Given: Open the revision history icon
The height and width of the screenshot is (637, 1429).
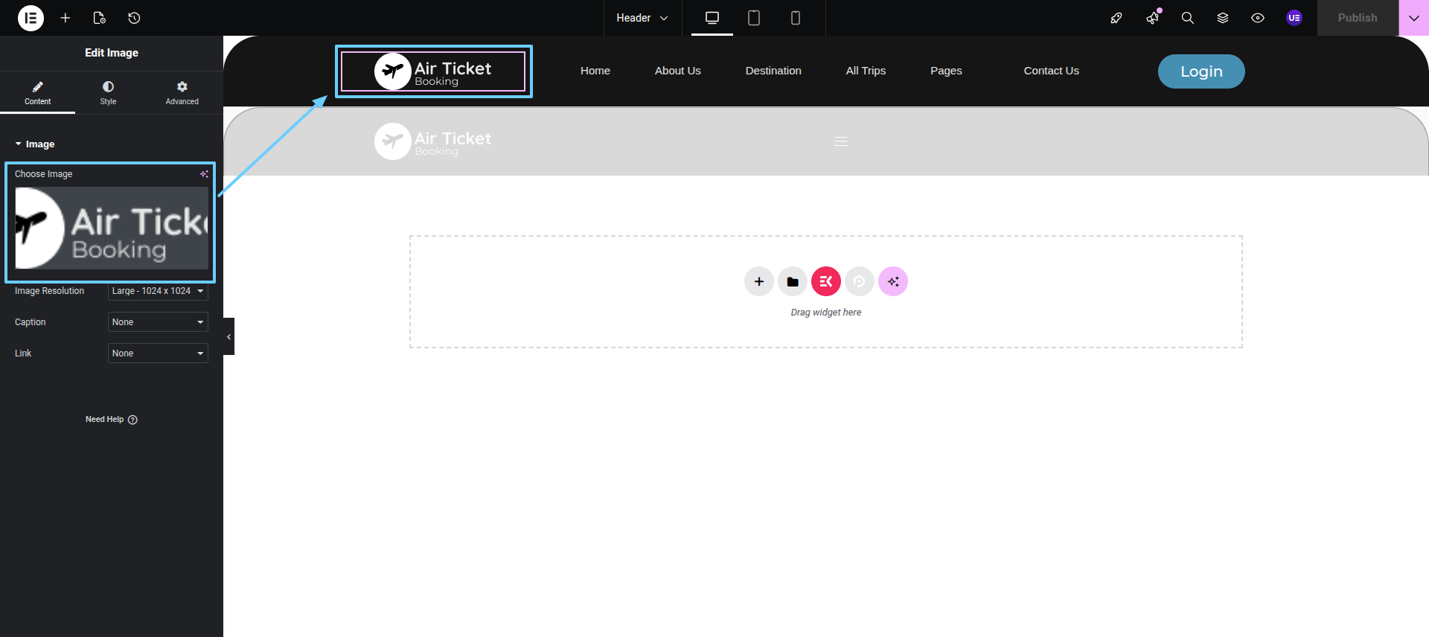Looking at the screenshot, I should pos(134,18).
